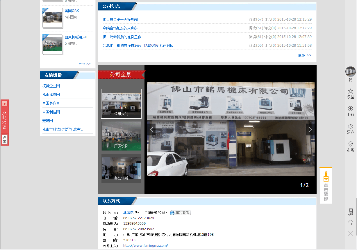Click the 公司动态 section header
The height and width of the screenshot is (250, 357).
[111, 6]
